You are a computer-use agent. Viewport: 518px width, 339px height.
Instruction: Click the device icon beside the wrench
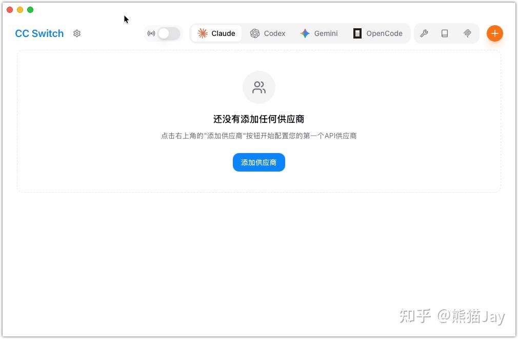pos(445,33)
